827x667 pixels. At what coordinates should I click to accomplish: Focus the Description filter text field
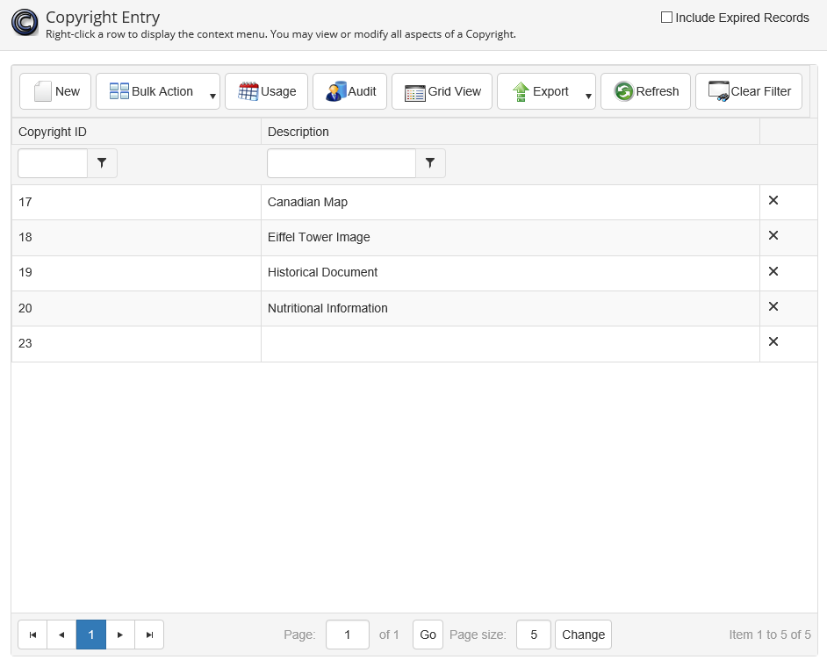(341, 163)
